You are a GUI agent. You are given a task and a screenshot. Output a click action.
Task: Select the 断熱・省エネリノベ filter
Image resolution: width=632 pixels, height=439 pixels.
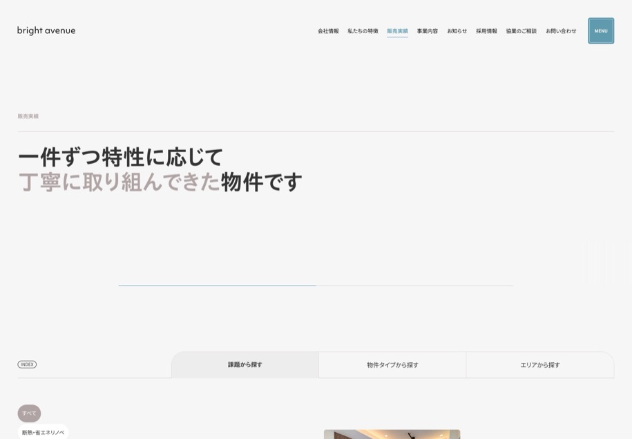[x=43, y=432]
